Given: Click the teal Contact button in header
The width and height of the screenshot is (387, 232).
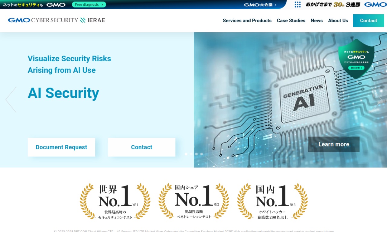Looking at the screenshot, I should tap(369, 21).
